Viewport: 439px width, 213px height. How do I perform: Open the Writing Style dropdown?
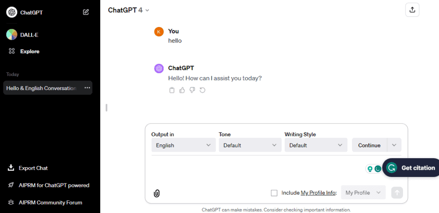pyautogui.click(x=316, y=145)
